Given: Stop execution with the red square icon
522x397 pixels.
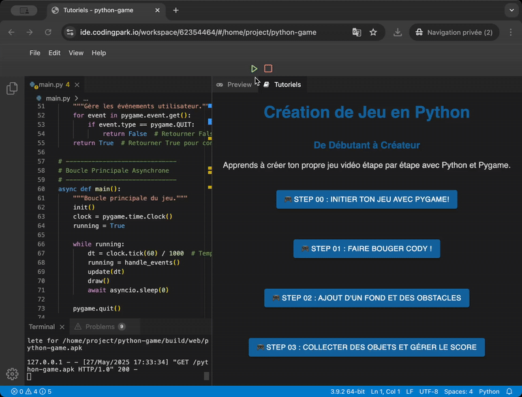Looking at the screenshot, I should click(268, 68).
